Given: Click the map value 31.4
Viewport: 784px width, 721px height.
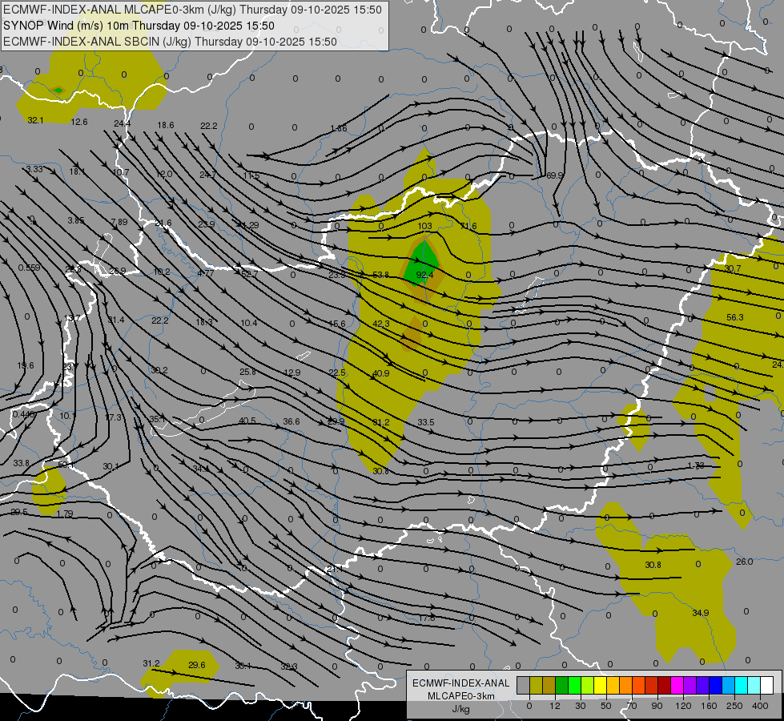Looking at the screenshot, I should (x=116, y=320).
